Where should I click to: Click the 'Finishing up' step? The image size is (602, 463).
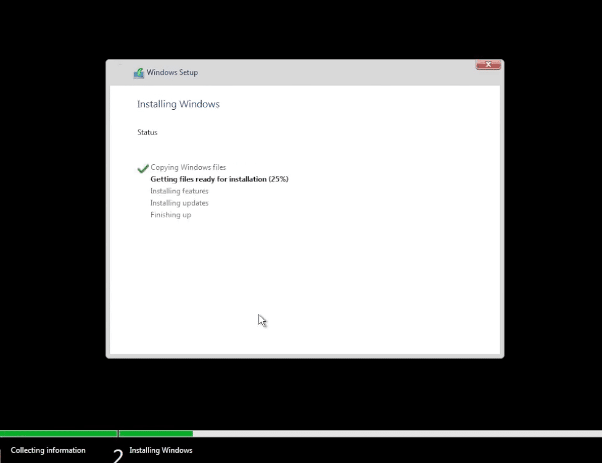point(170,215)
